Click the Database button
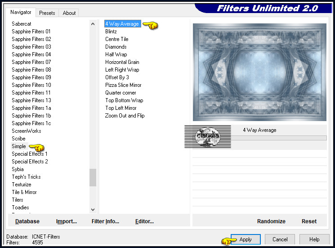This screenshot has height=248, width=335. (x=27, y=221)
